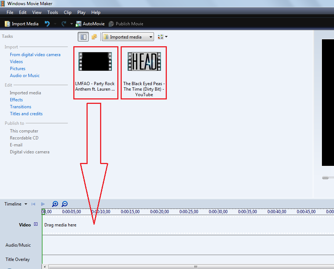
Task: Click the Videos import link
Action: (16, 62)
